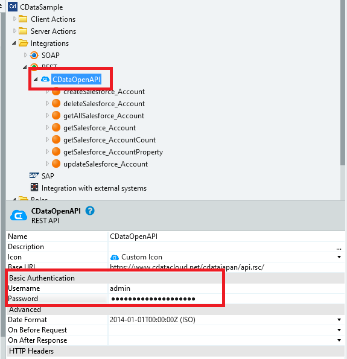
Task: Click the orange icon of deleteSalesforce_Account
Action: pos(56,104)
